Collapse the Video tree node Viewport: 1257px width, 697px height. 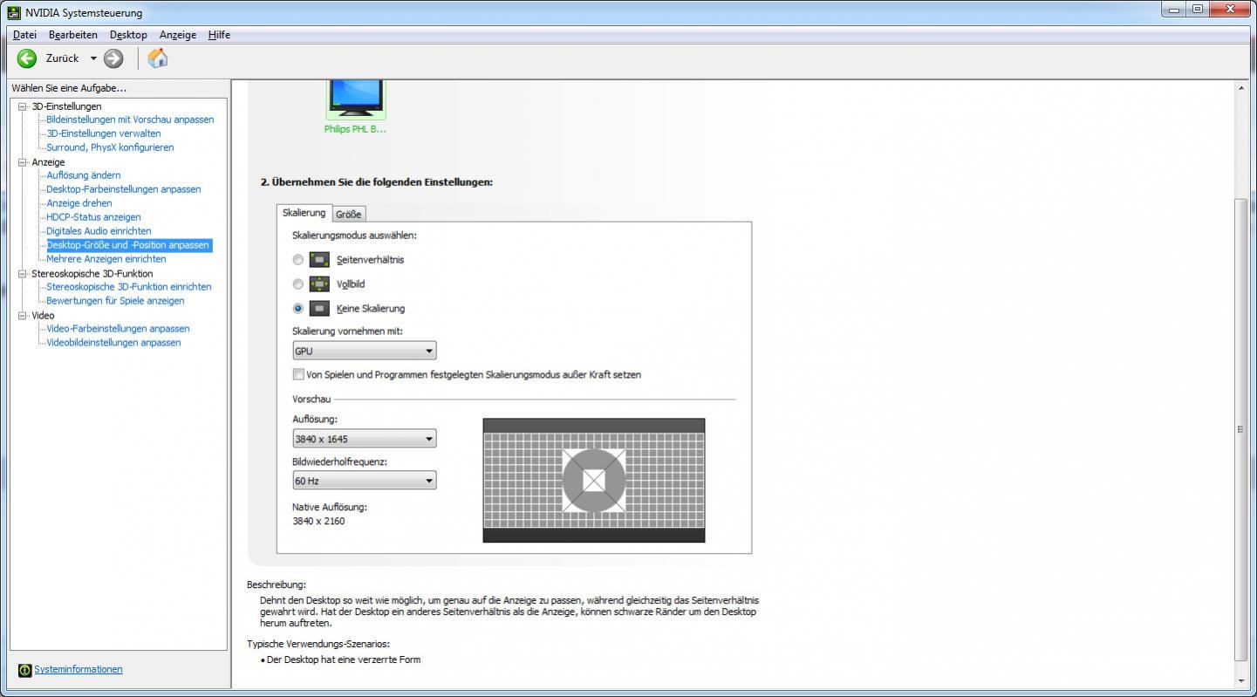[x=23, y=316]
